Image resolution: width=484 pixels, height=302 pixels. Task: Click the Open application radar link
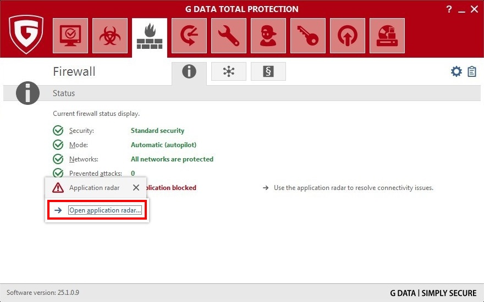tap(105, 210)
